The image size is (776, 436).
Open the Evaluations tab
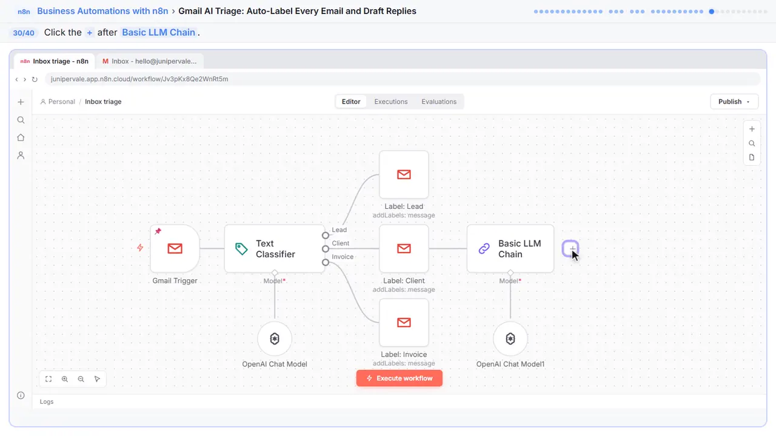tap(439, 102)
